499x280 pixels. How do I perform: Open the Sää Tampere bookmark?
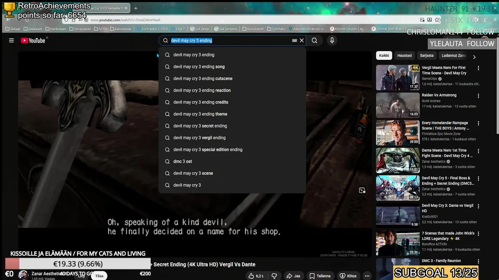tap(225, 29)
